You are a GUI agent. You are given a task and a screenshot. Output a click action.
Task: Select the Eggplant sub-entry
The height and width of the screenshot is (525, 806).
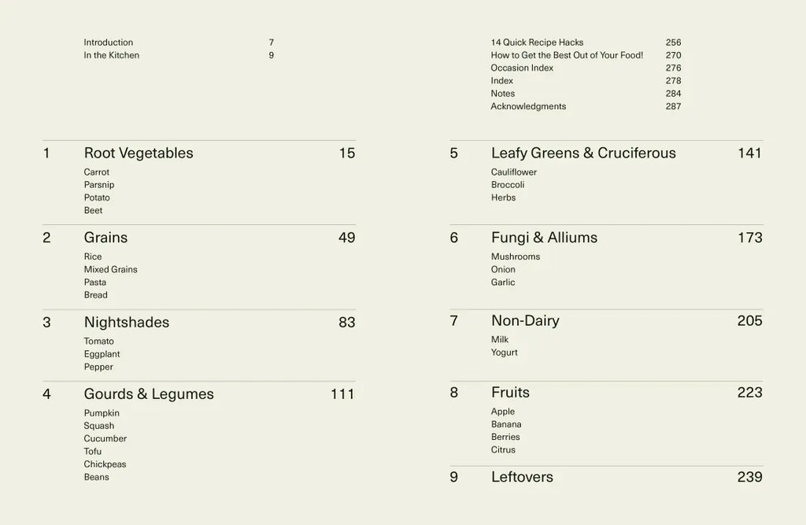coord(102,354)
